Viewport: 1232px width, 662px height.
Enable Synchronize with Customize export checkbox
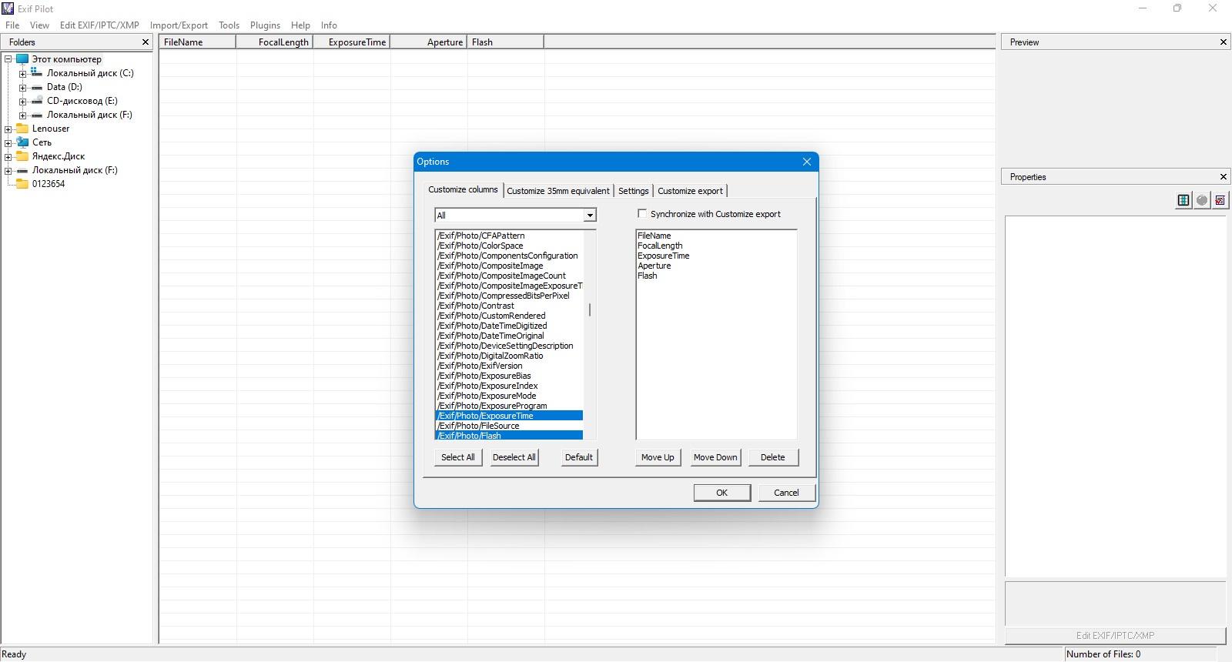642,214
